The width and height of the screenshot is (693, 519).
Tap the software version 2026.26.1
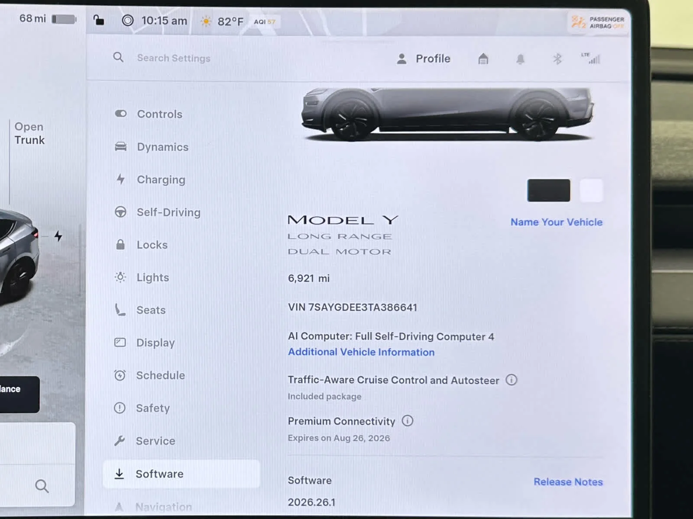point(311,502)
